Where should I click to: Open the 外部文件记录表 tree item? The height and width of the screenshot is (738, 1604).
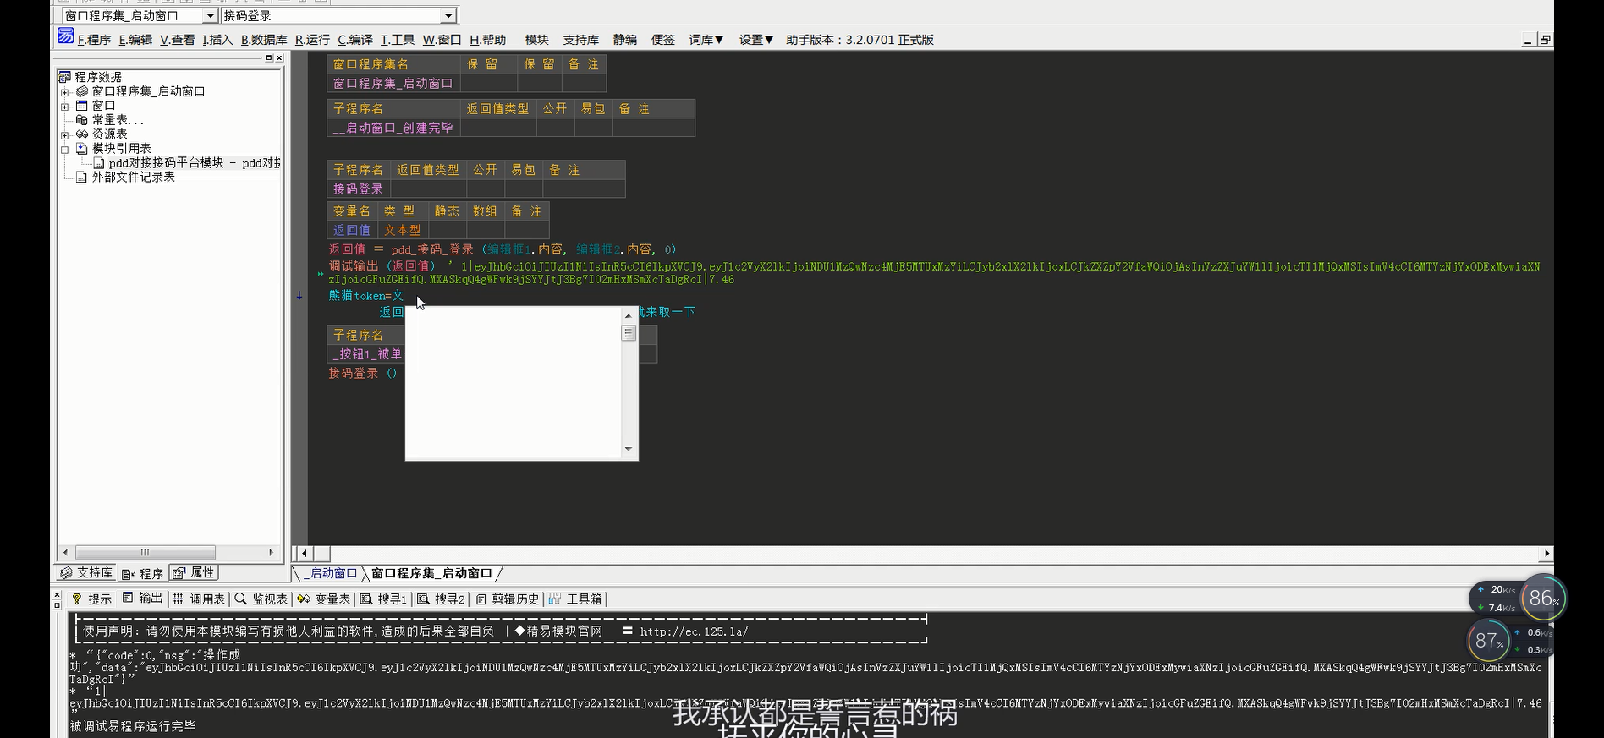point(133,177)
